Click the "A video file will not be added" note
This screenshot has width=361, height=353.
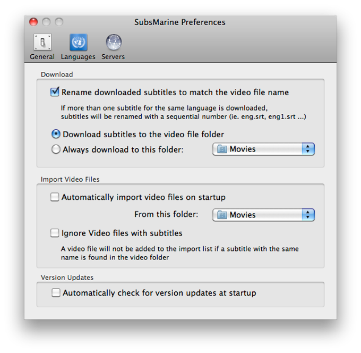pos(180,253)
